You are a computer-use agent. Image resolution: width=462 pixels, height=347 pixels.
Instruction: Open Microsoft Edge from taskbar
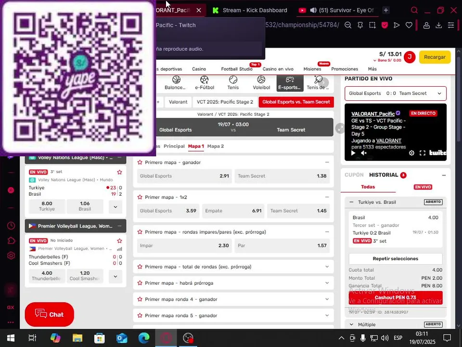[144, 338]
